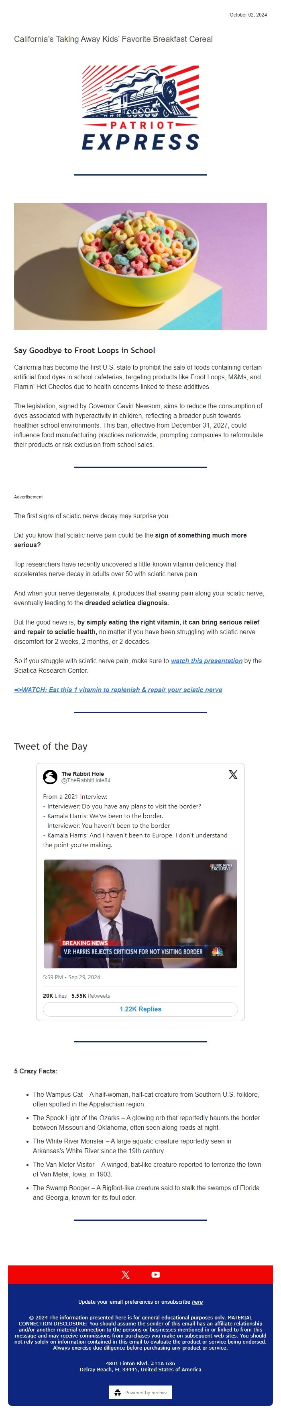Open the 'watch this presentation' link
Screen dimensions: 281x1410
tap(206, 661)
